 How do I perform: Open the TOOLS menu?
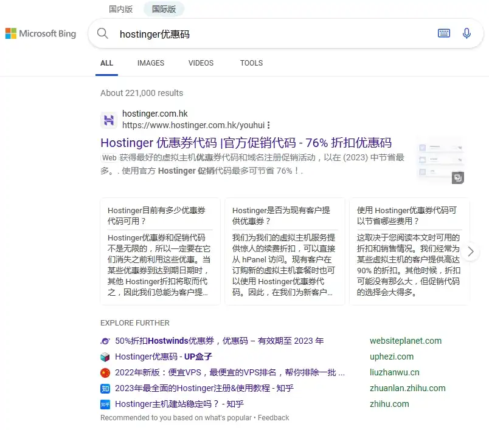click(x=251, y=63)
